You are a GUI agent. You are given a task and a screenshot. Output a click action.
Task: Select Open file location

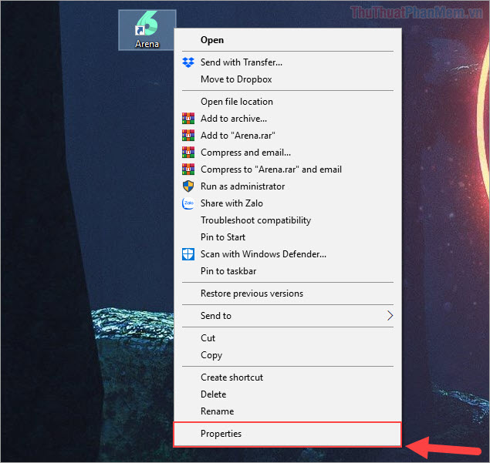pos(237,102)
